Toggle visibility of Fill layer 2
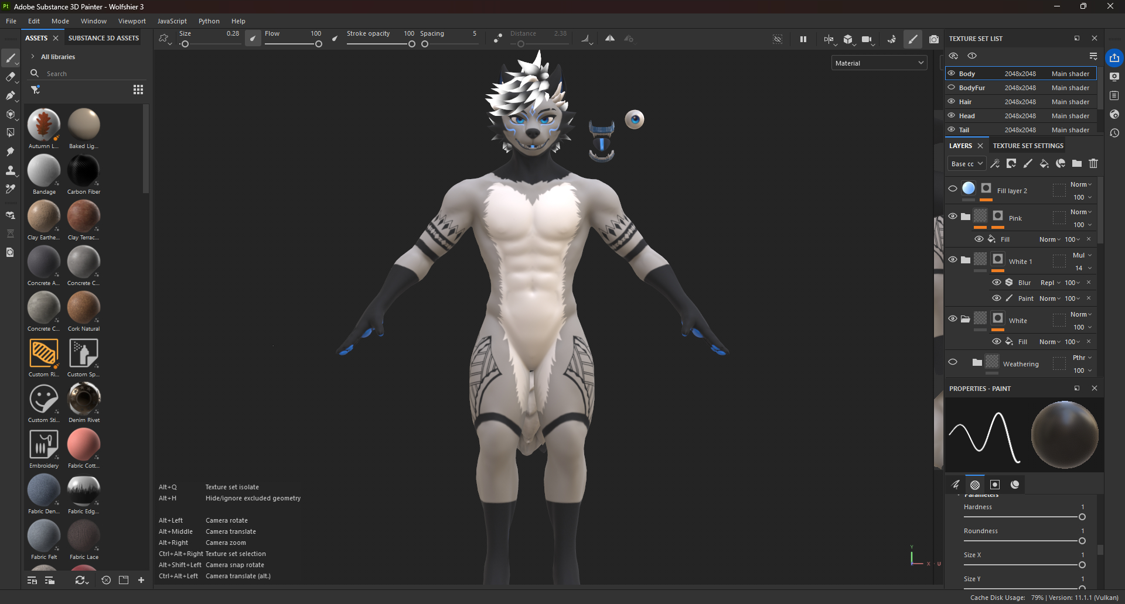 tap(953, 188)
